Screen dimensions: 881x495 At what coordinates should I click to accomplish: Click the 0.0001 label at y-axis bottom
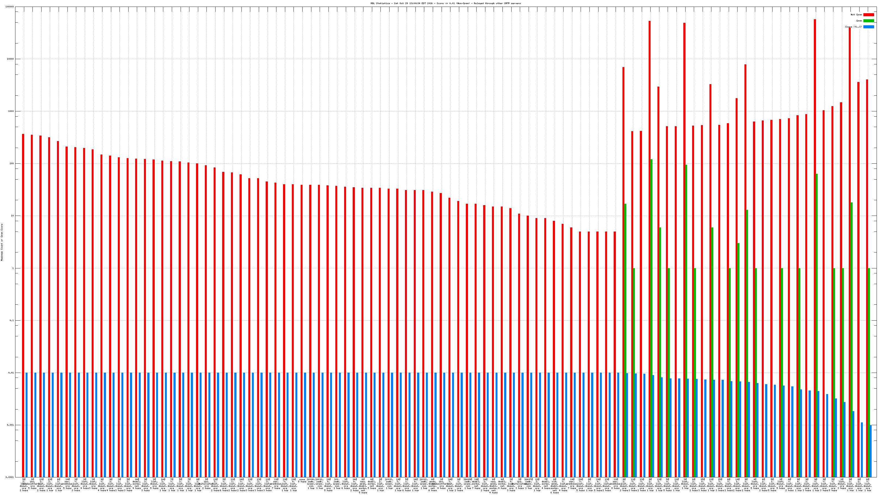[x=10, y=477]
